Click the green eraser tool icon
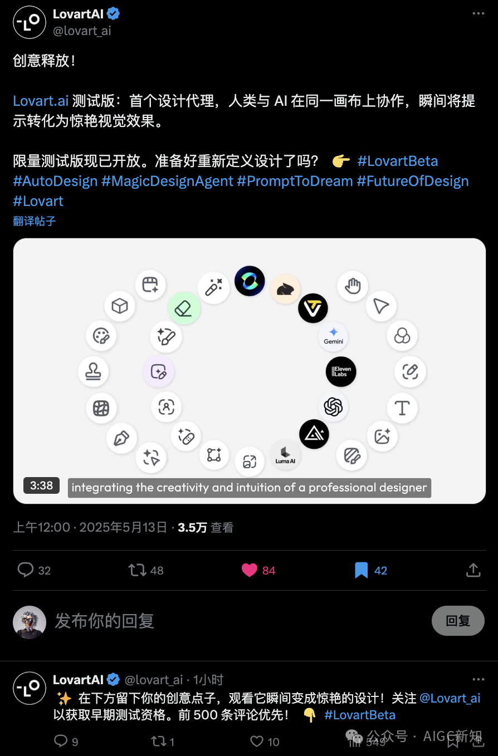 pyautogui.click(x=184, y=308)
